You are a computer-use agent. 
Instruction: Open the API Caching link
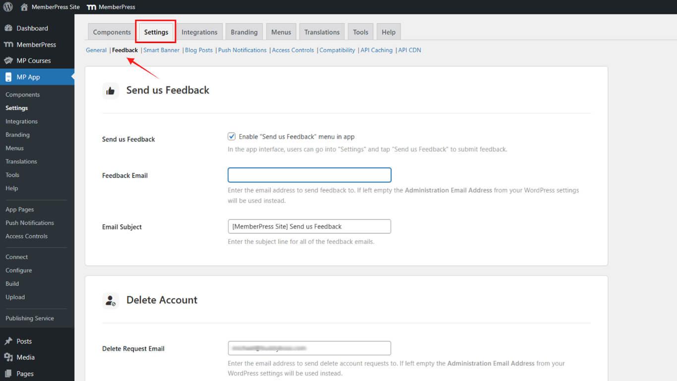[376, 50]
